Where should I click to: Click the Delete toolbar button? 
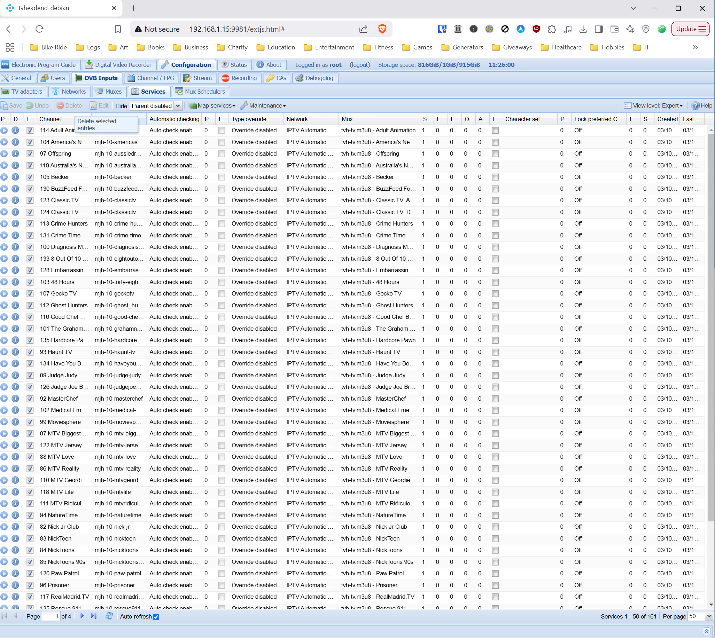[x=69, y=105]
